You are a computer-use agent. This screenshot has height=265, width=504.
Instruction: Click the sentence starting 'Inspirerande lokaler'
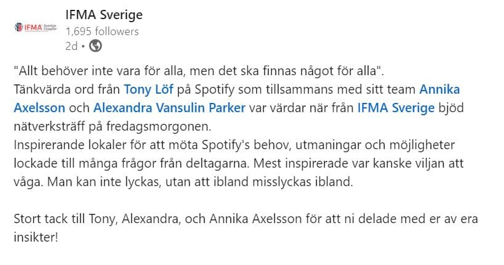pos(234,145)
